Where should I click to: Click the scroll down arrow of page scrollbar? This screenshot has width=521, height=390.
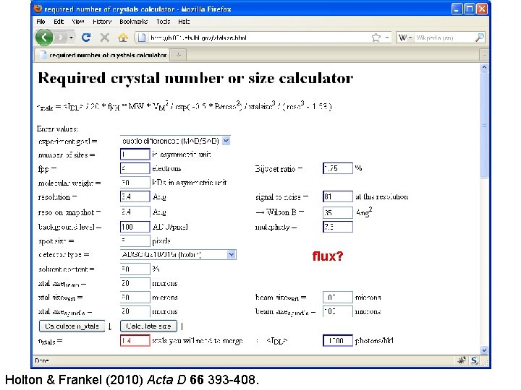click(484, 350)
